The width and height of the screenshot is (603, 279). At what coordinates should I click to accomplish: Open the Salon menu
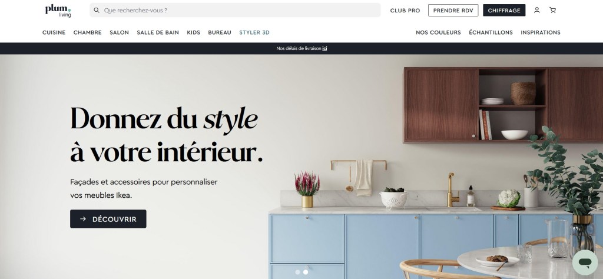[x=119, y=32]
